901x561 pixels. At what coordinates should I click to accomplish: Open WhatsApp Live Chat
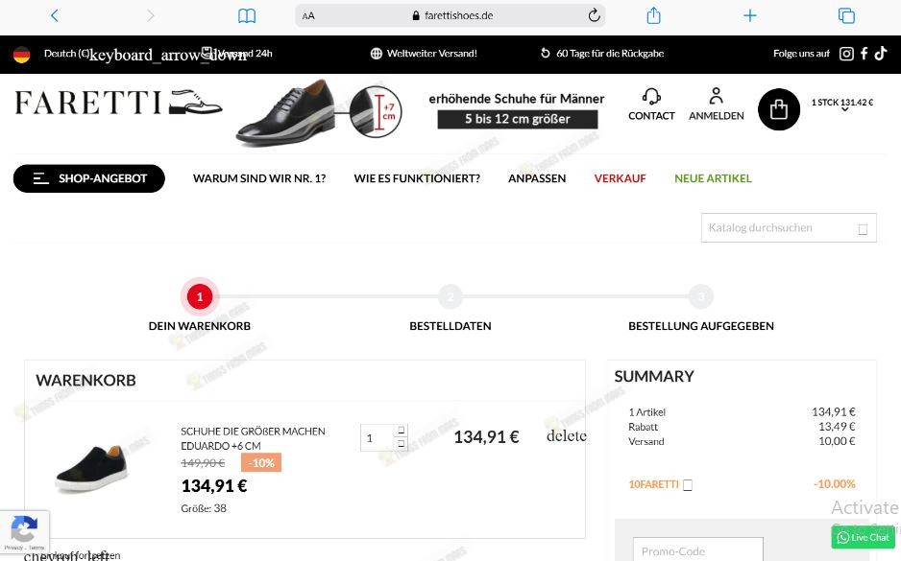tap(862, 537)
